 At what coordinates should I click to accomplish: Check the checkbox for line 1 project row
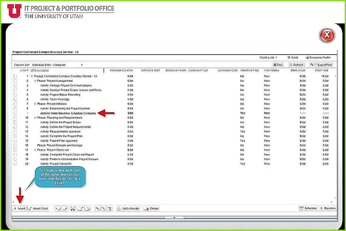coord(15,76)
